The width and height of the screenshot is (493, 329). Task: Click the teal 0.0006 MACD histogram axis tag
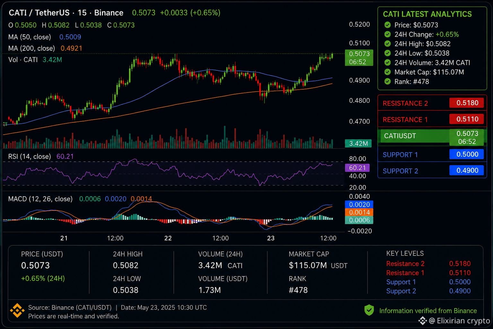coord(359,220)
